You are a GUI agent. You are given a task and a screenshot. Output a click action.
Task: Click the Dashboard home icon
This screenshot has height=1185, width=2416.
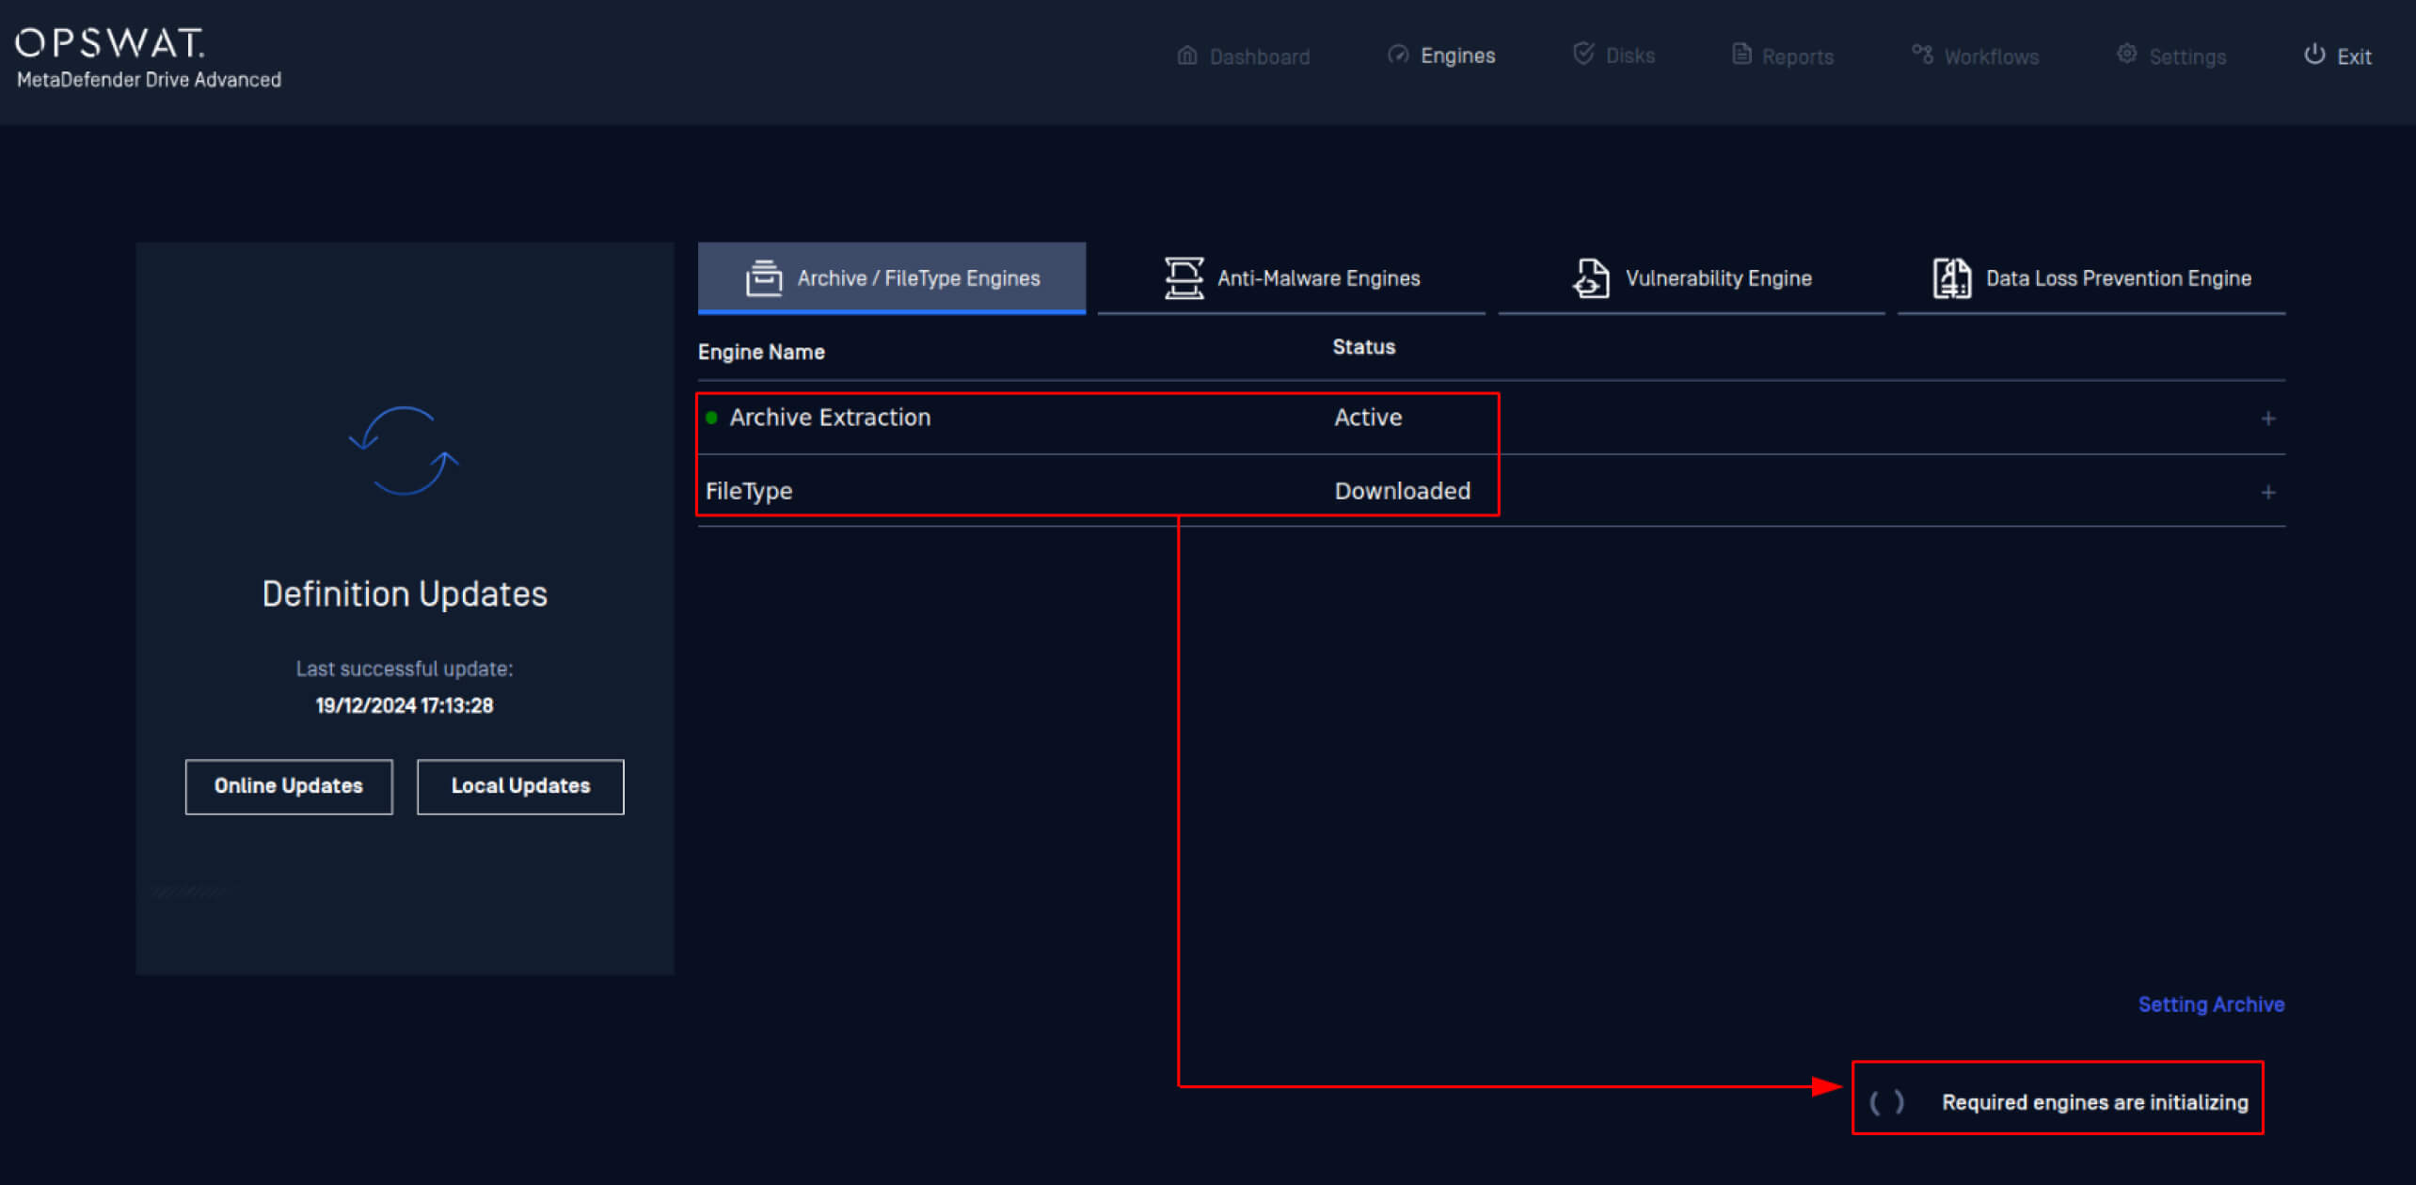pos(1187,55)
